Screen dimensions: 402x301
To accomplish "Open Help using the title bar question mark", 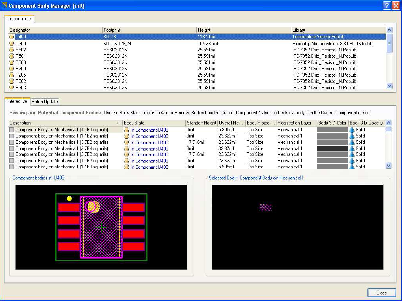I will pyautogui.click(x=386, y=5).
